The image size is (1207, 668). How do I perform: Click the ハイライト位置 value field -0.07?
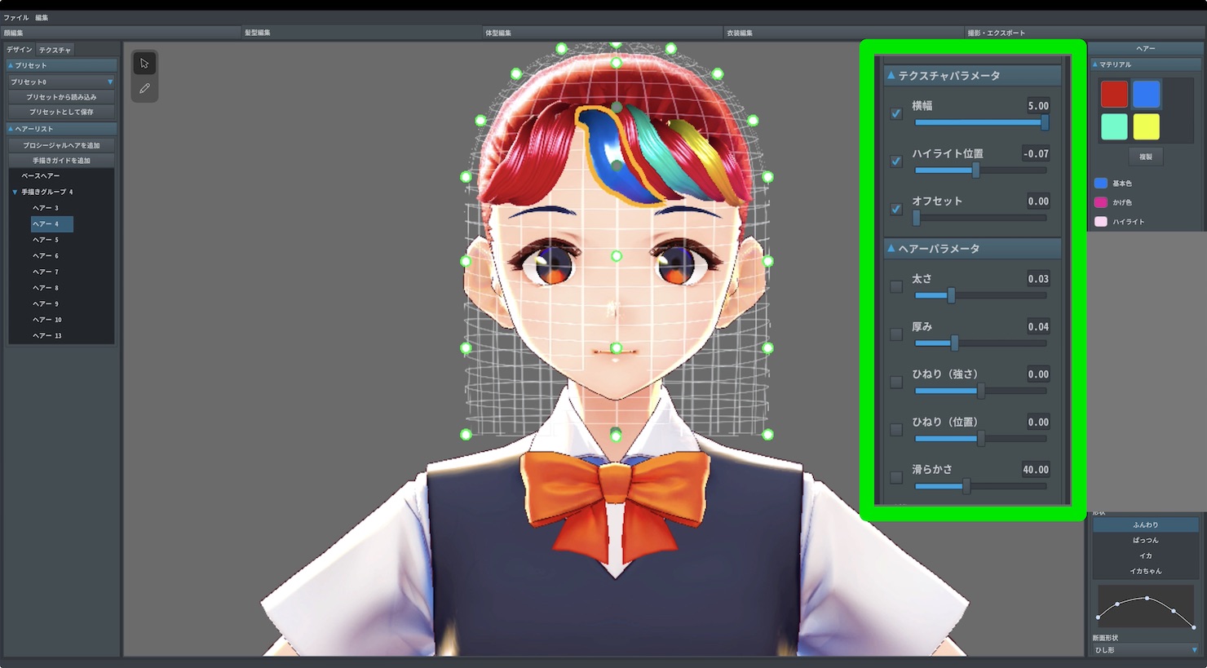pos(1037,153)
